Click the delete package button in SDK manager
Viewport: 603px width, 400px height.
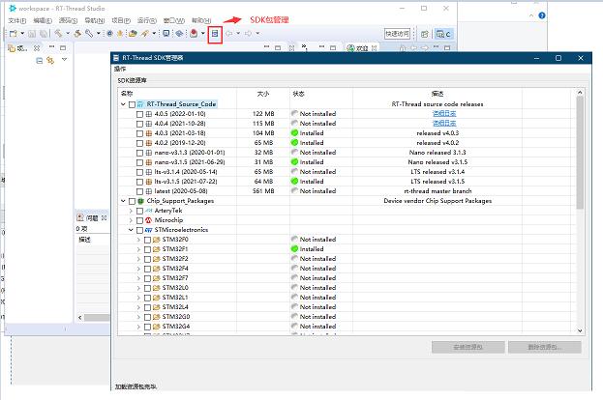(x=545, y=347)
